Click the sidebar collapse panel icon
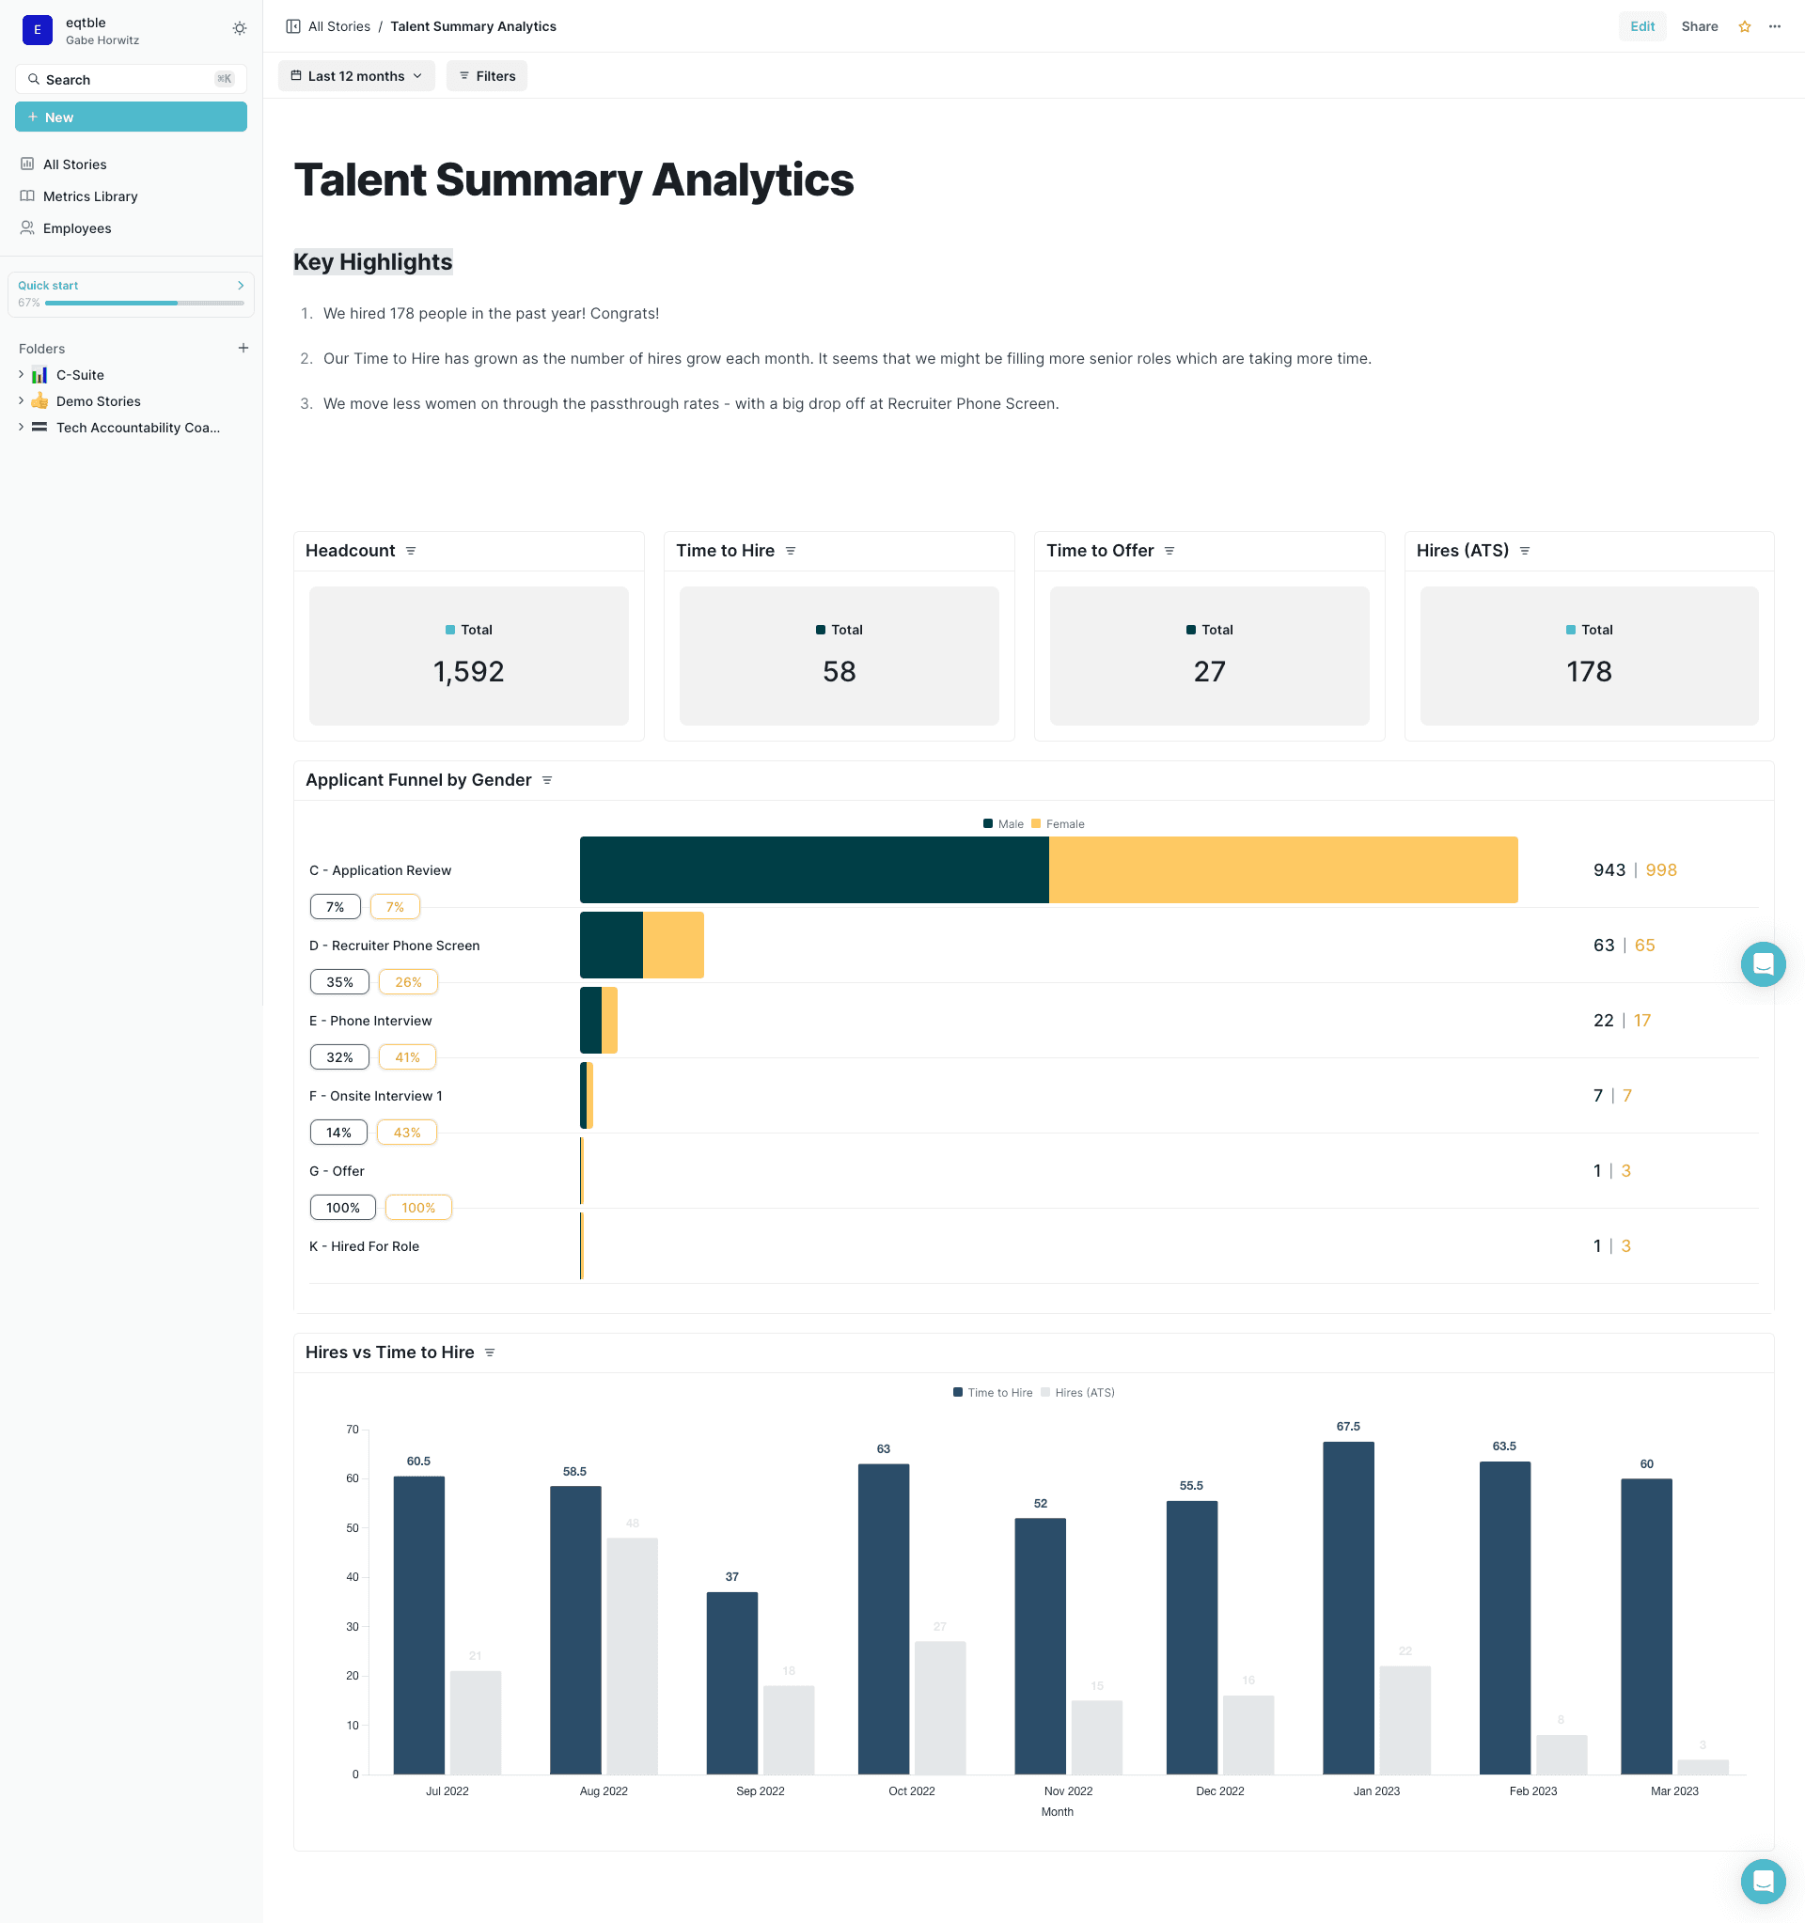This screenshot has width=1805, height=1923. [x=293, y=27]
